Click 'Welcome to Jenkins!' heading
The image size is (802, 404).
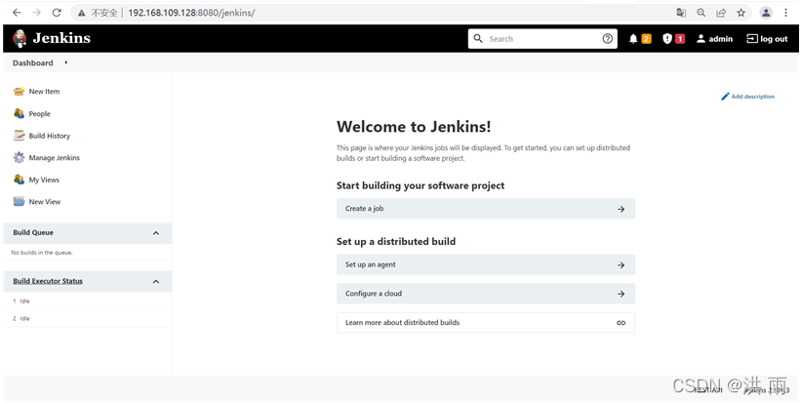pyautogui.click(x=414, y=126)
